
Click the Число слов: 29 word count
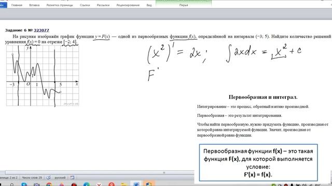pos(32,178)
